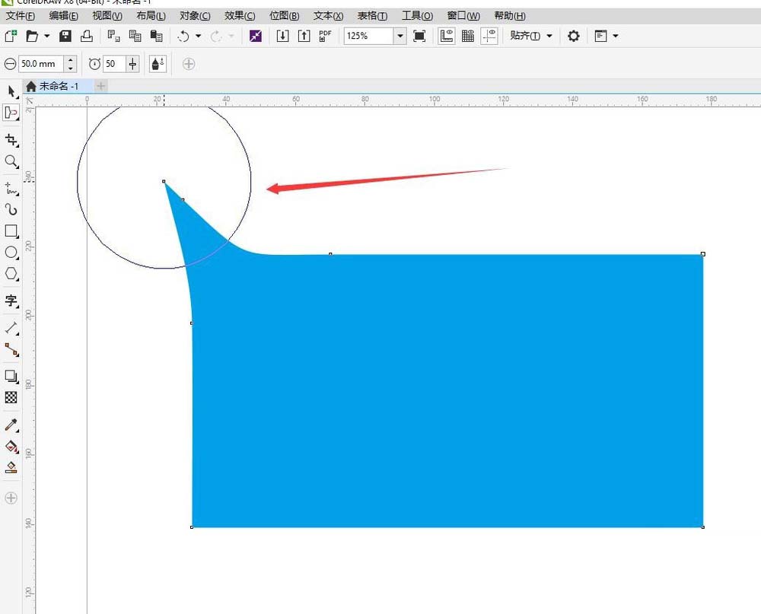
Task: Open the 对象(C) menu
Action: 195,16
